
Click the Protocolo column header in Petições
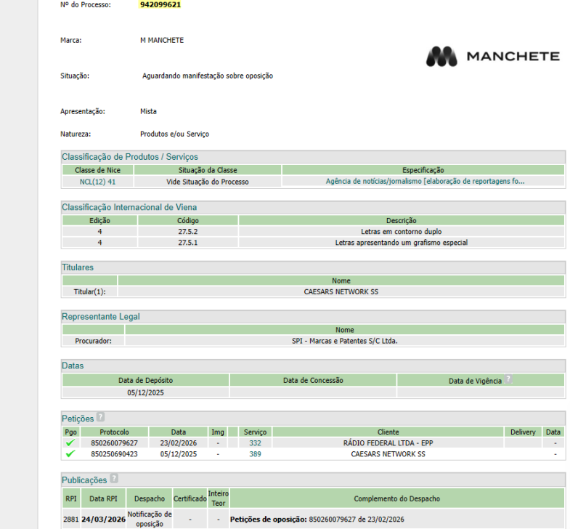coord(114,432)
